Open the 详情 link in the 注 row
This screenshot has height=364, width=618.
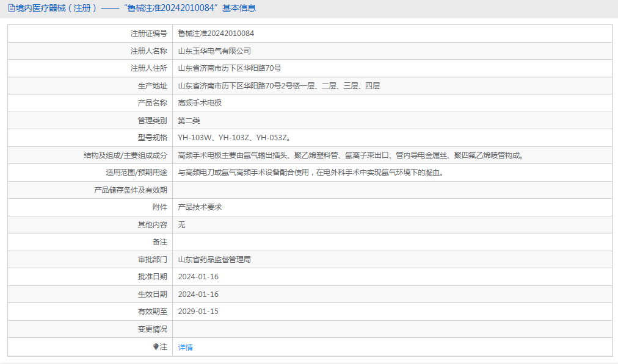[185, 348]
